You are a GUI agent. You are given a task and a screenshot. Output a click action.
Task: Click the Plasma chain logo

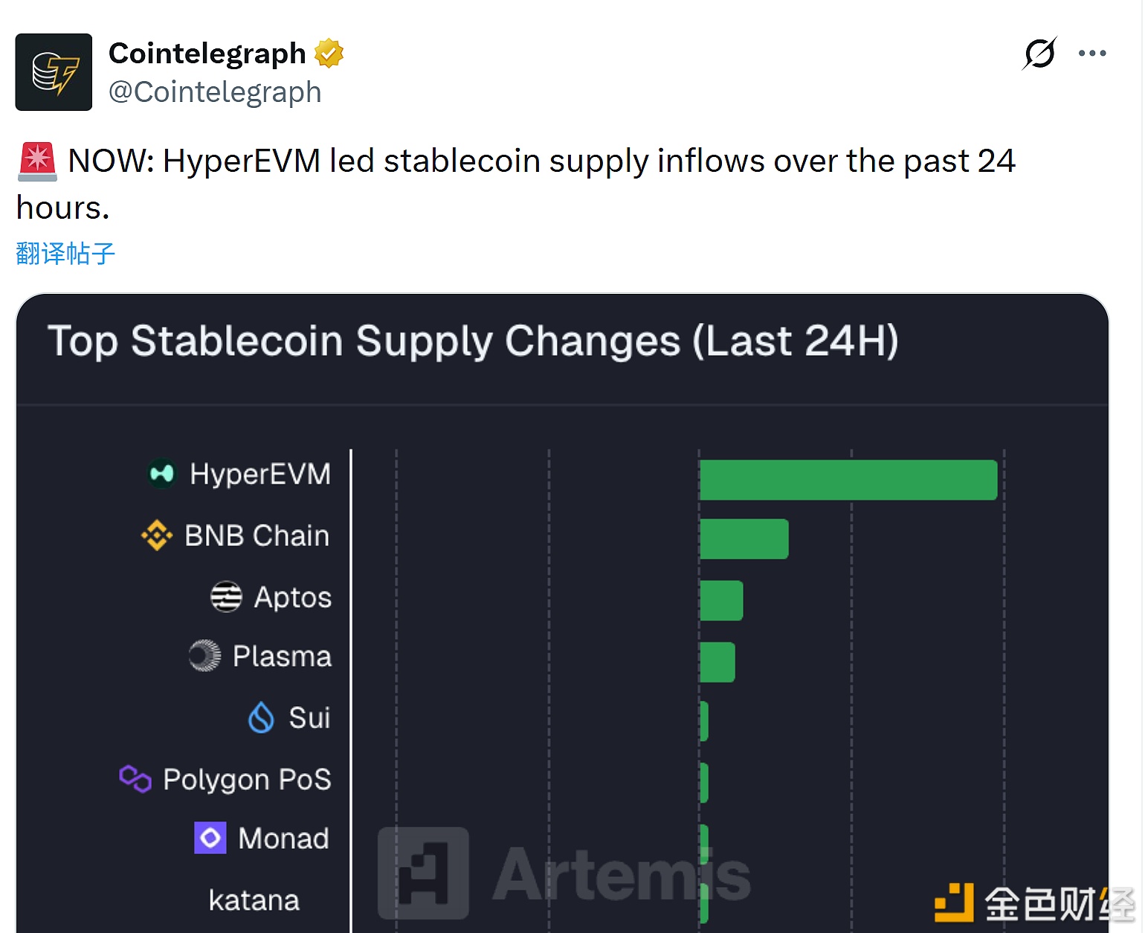point(204,656)
